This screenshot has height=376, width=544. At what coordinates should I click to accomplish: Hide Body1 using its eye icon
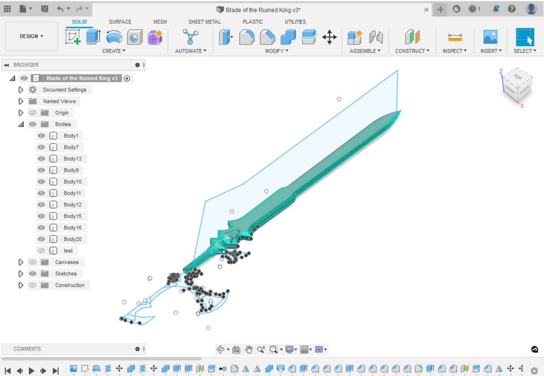[x=41, y=136]
